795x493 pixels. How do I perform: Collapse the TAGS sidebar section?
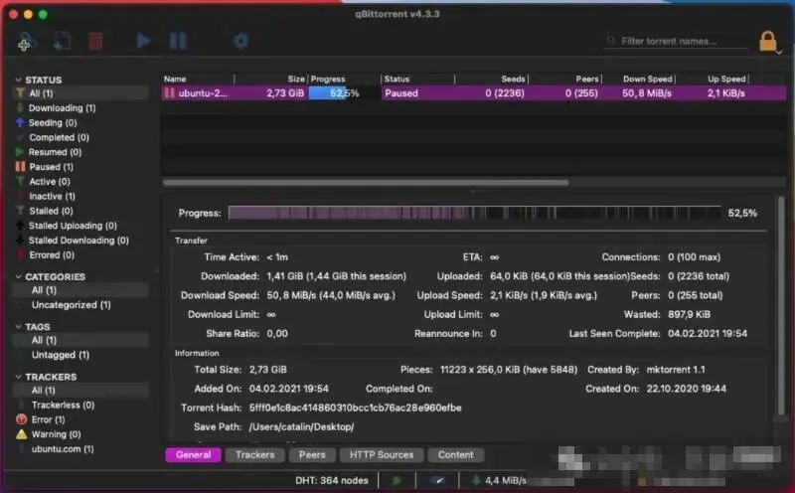click(x=18, y=327)
